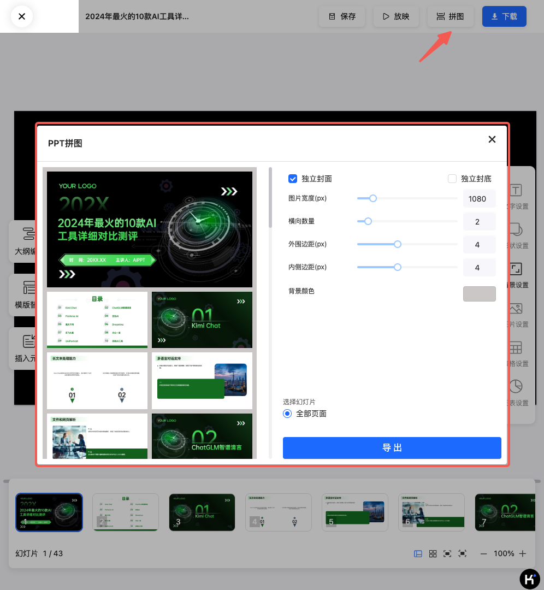Select slide 3 thumbnail in filmstrip
This screenshot has width=544, height=590.
point(202,512)
